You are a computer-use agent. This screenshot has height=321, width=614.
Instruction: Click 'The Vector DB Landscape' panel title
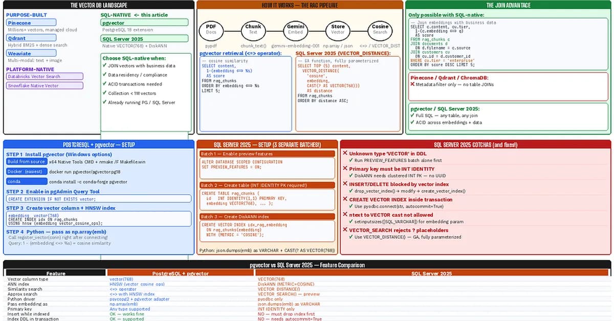coord(99,6)
